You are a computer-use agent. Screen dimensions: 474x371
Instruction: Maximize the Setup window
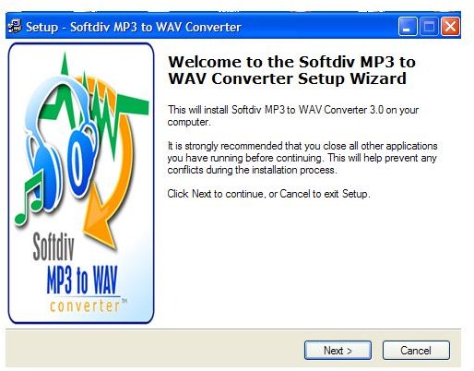coord(429,27)
